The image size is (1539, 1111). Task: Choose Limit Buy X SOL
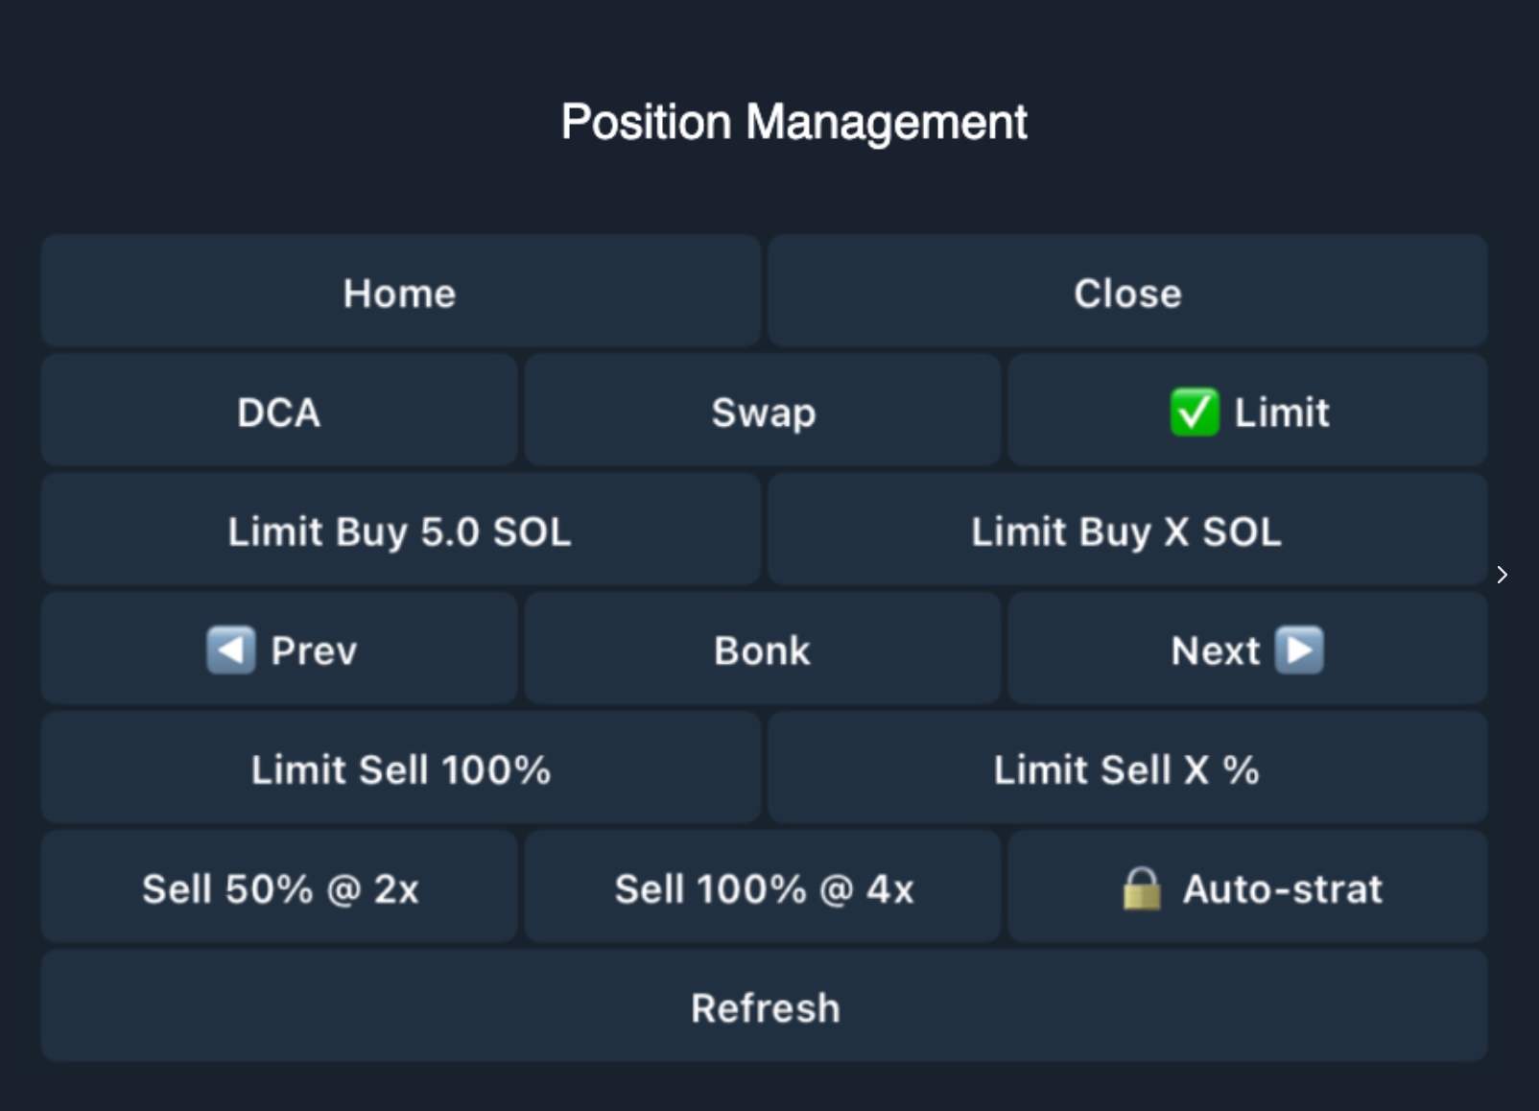(1126, 532)
